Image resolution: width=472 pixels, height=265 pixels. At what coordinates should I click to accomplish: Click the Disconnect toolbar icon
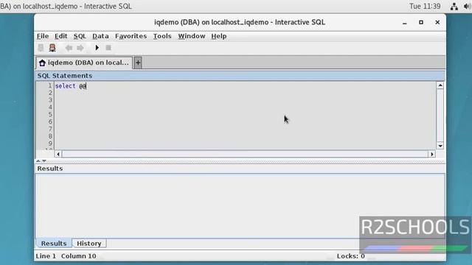click(x=52, y=48)
